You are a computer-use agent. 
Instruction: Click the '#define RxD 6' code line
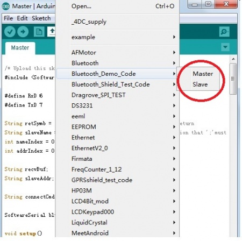pos(24,96)
